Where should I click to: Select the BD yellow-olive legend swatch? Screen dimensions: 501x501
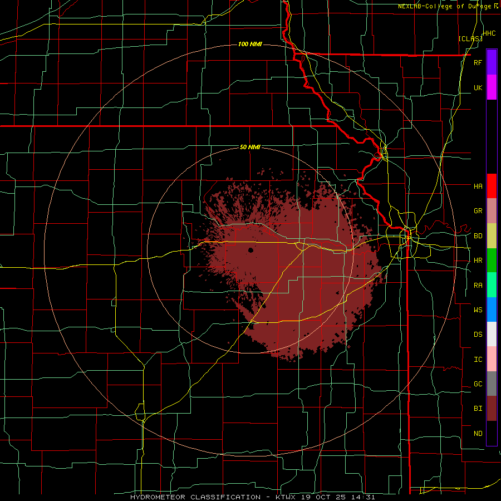pyautogui.click(x=492, y=235)
